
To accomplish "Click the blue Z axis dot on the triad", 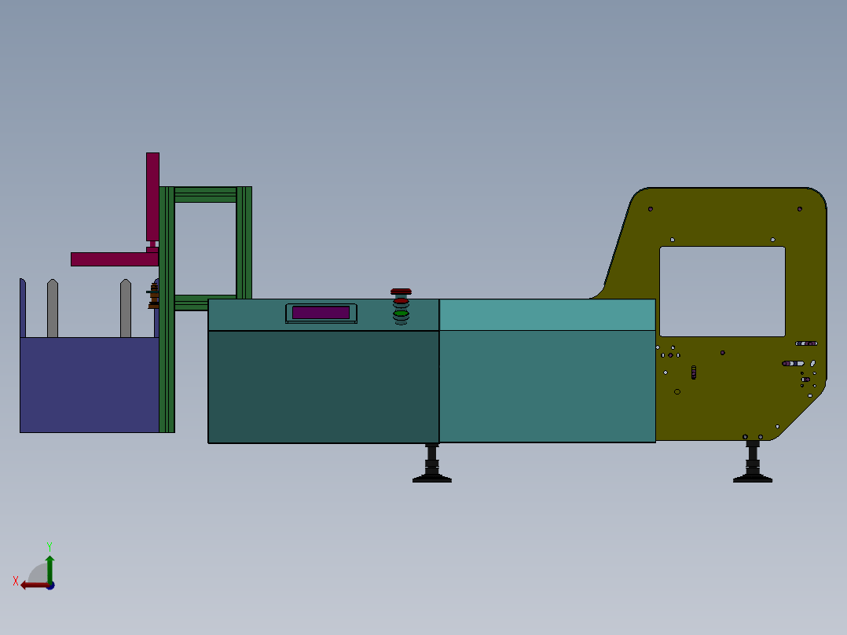I will [x=51, y=585].
